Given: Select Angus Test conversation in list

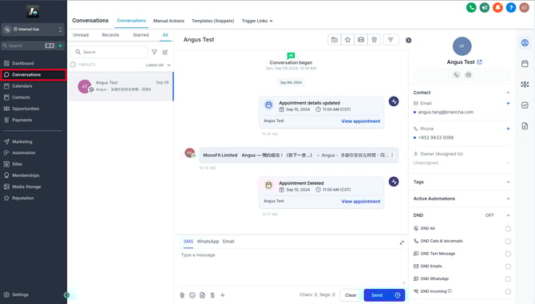Looking at the screenshot, I should pos(121,86).
